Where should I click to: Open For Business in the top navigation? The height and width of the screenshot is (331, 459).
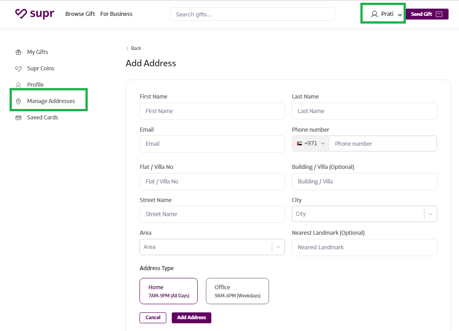coord(116,14)
